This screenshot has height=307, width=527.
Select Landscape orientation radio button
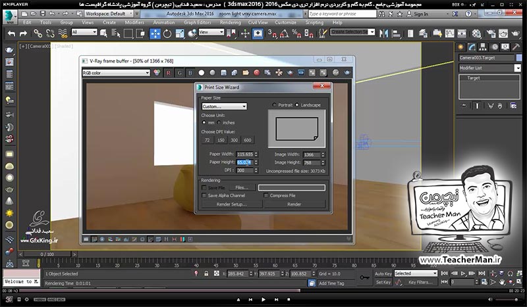tap(297, 105)
